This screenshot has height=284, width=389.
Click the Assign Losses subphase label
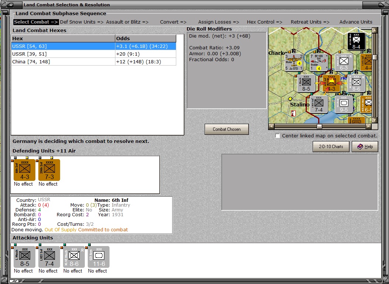point(219,22)
